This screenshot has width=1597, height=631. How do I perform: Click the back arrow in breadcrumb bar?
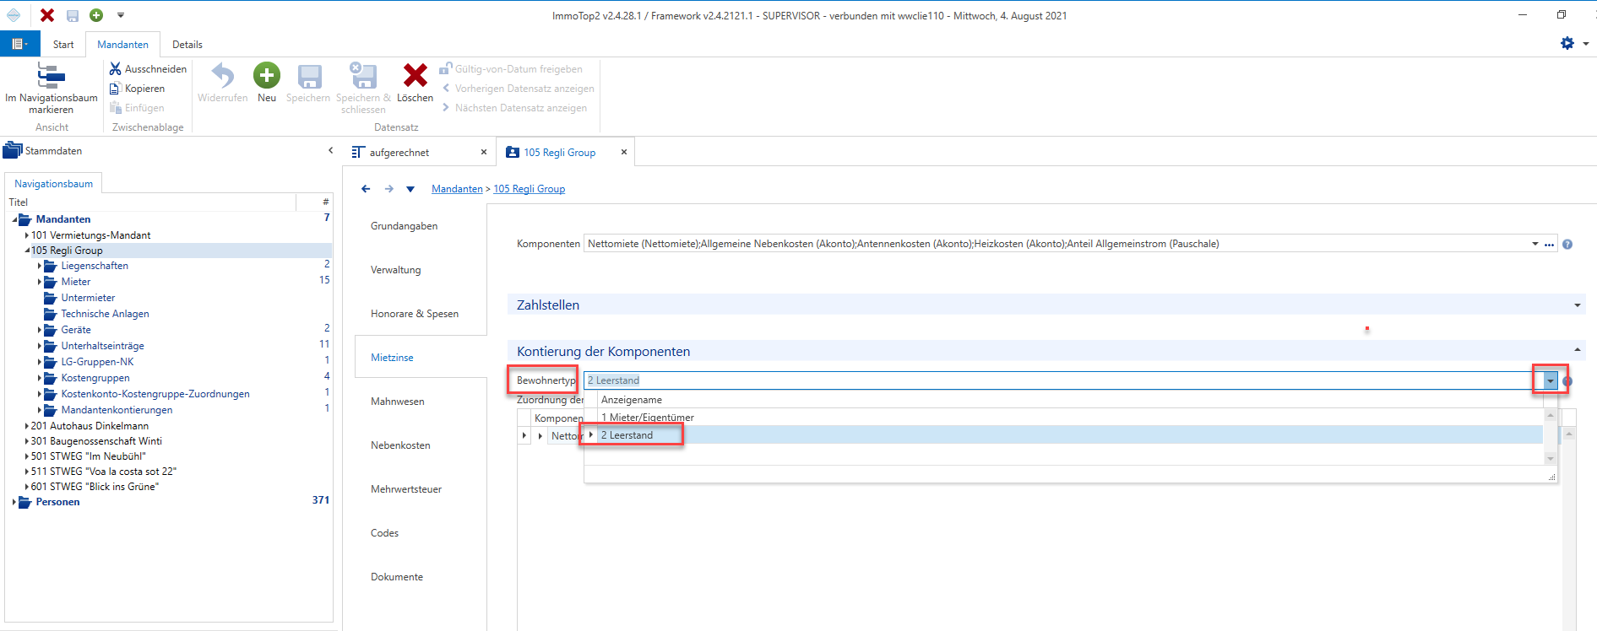click(366, 189)
